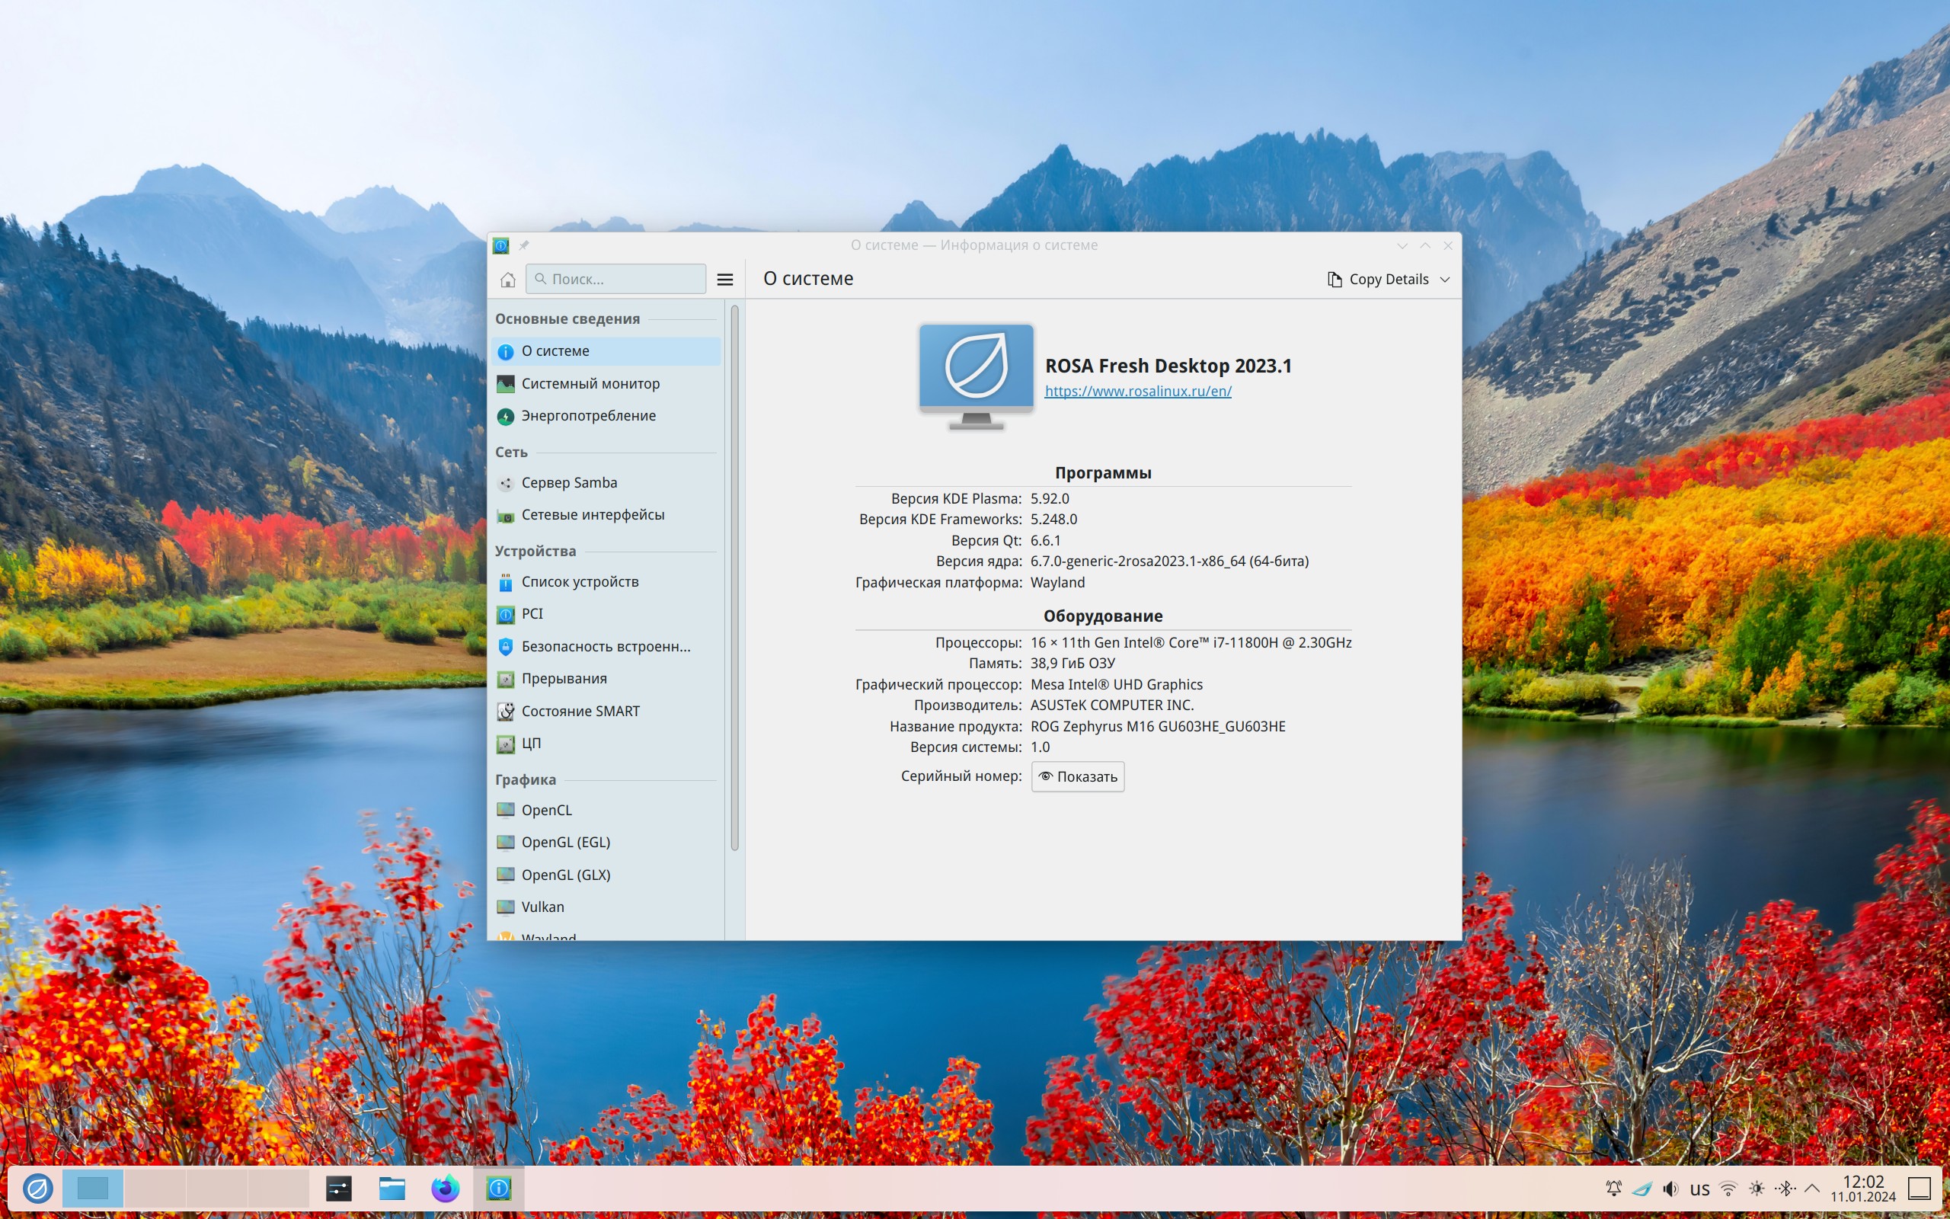Click the home icon in sidebar header

(x=507, y=279)
